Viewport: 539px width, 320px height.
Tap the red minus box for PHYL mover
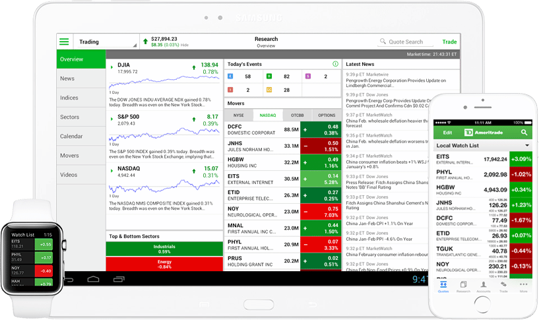(x=321, y=244)
